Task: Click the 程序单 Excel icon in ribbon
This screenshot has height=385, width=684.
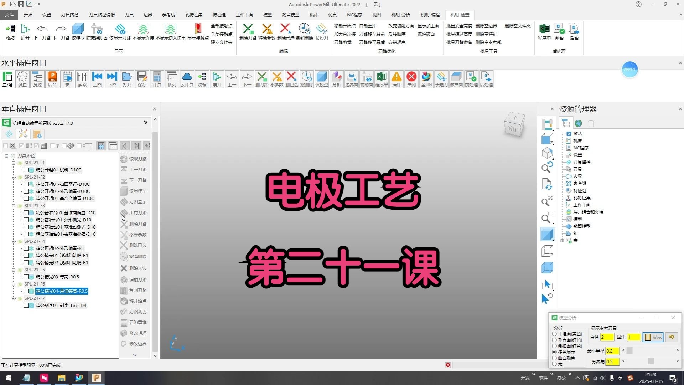Action: tap(544, 31)
